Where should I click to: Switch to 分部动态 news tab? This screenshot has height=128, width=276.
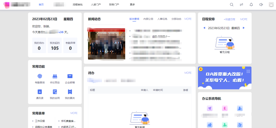(x=176, y=19)
